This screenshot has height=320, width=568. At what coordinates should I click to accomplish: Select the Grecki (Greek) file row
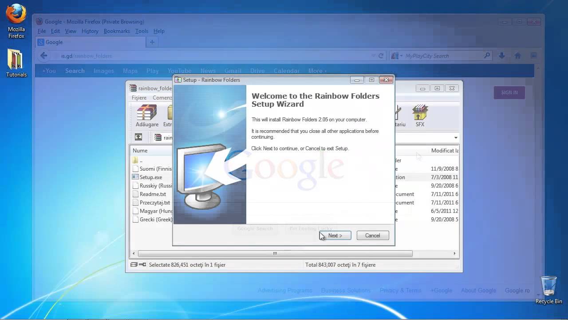151,220
